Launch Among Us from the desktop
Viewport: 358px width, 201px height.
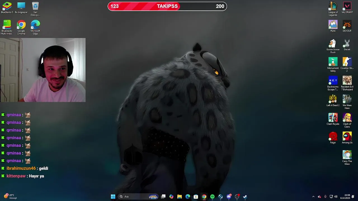(347, 138)
